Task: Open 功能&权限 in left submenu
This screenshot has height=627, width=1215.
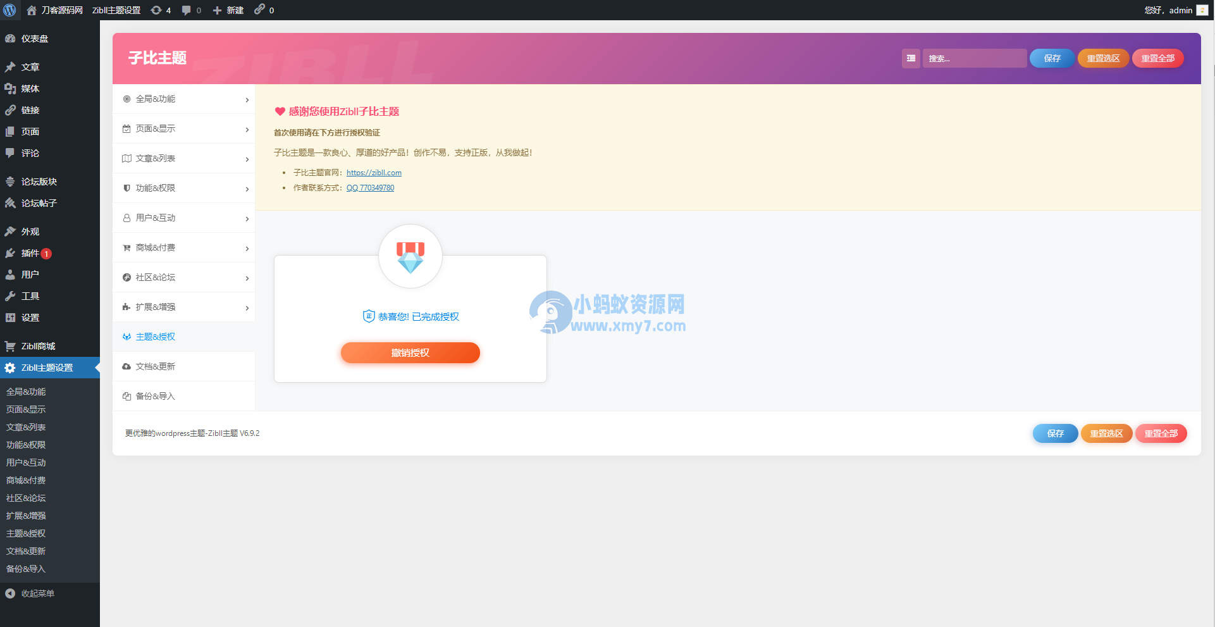Action: 26,445
